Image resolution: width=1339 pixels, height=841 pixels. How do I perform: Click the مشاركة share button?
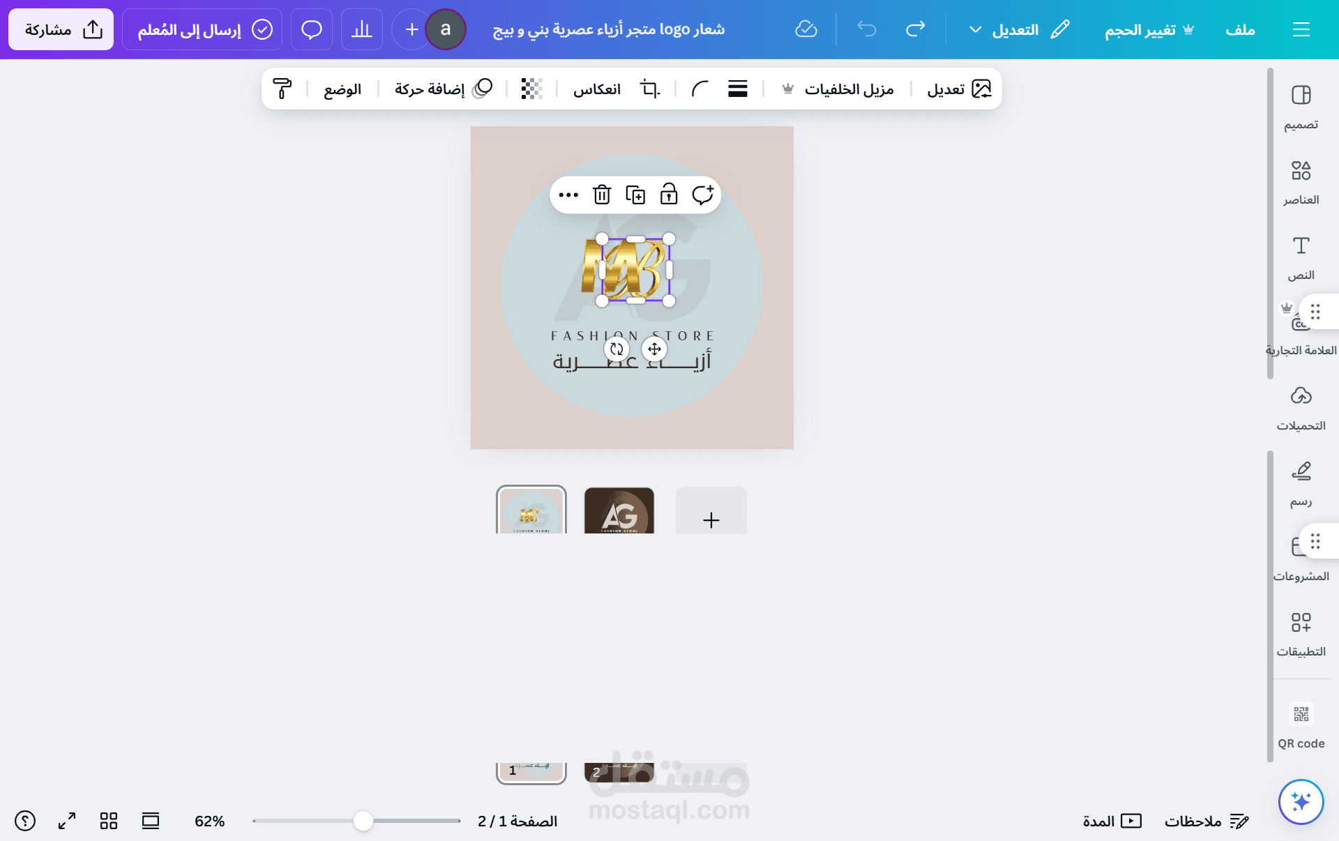[61, 29]
